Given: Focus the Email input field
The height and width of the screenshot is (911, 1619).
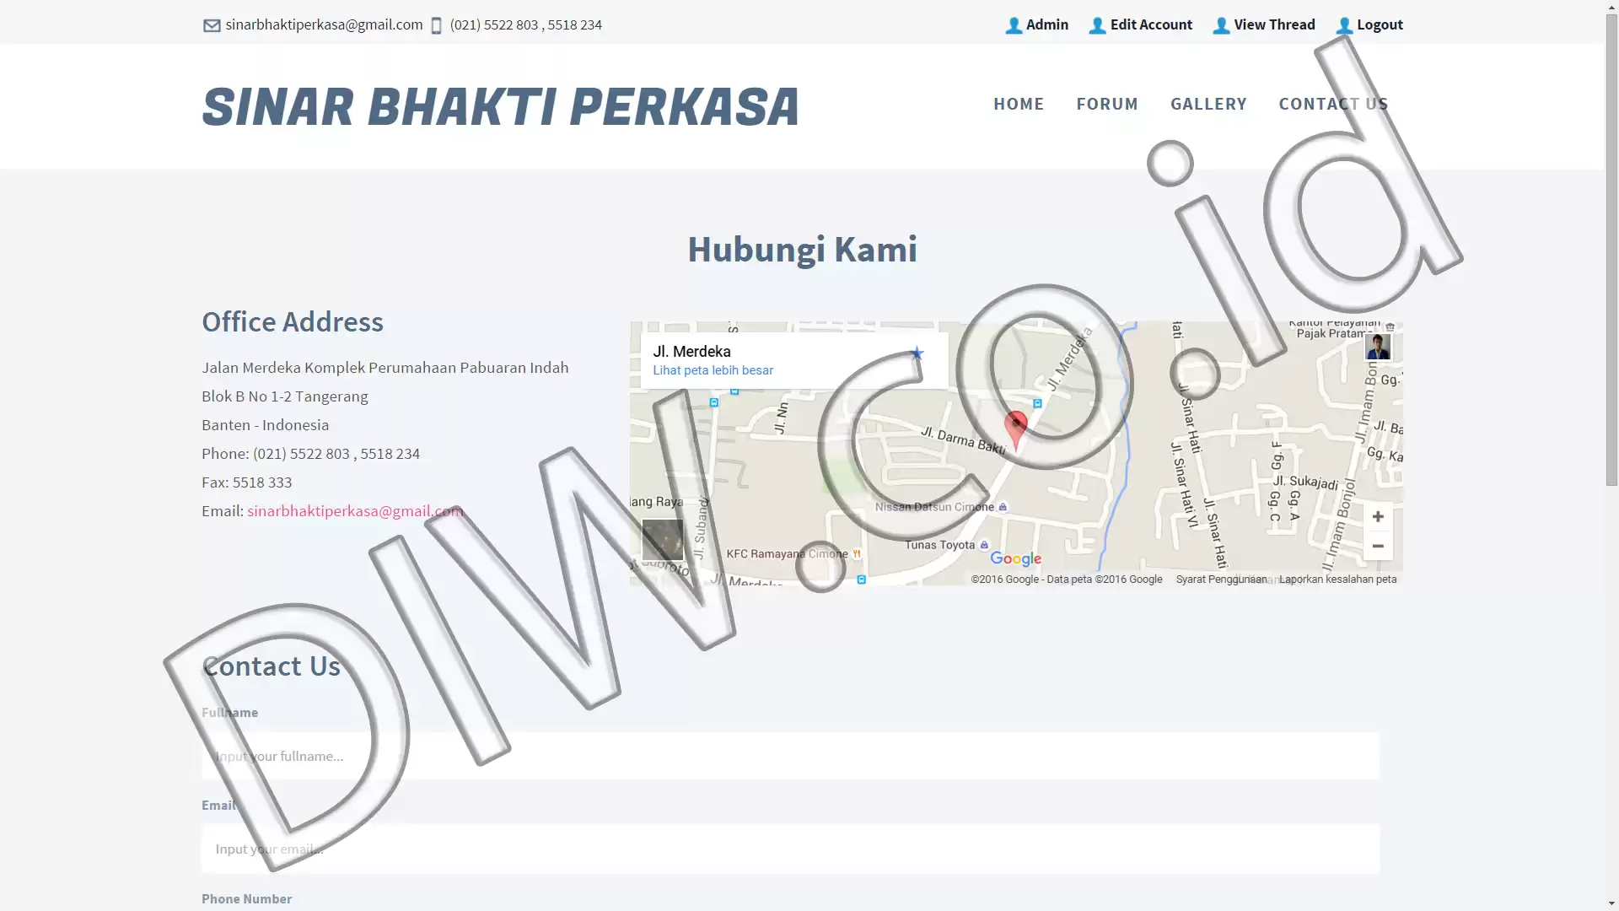Looking at the screenshot, I should pos(790,849).
